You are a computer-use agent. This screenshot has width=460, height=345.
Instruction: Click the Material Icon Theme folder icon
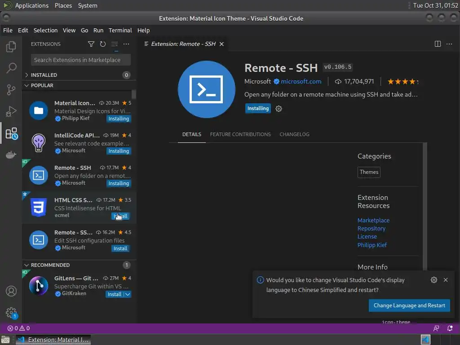[39, 111]
